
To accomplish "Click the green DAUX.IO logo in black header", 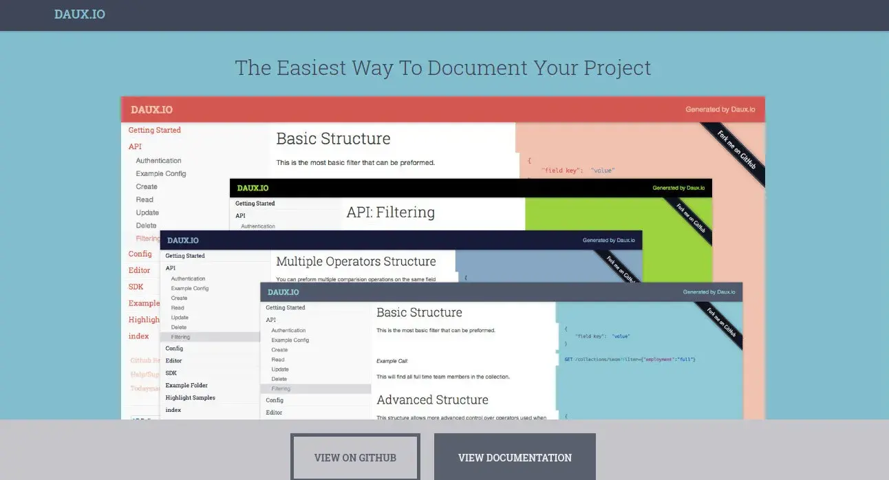I will 253,188.
